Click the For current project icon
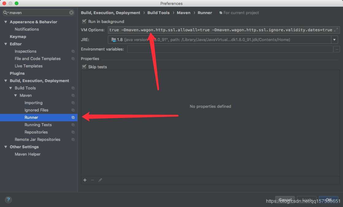This screenshot has width=343, height=207. point(221,13)
